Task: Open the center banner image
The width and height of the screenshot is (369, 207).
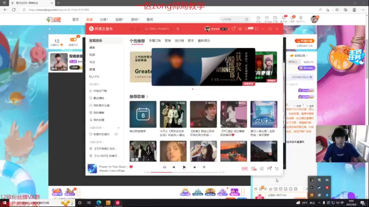Action: point(203,67)
